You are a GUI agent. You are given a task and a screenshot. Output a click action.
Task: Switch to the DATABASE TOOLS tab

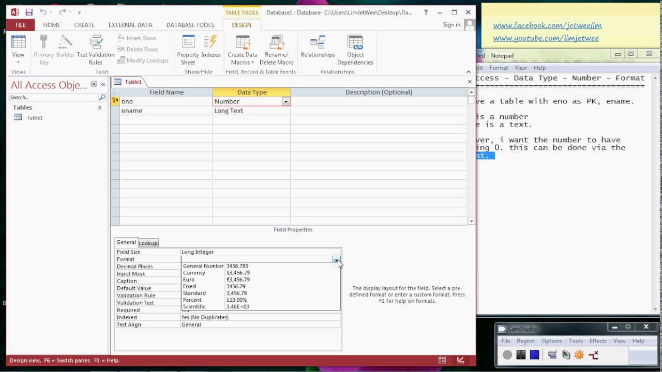point(190,25)
